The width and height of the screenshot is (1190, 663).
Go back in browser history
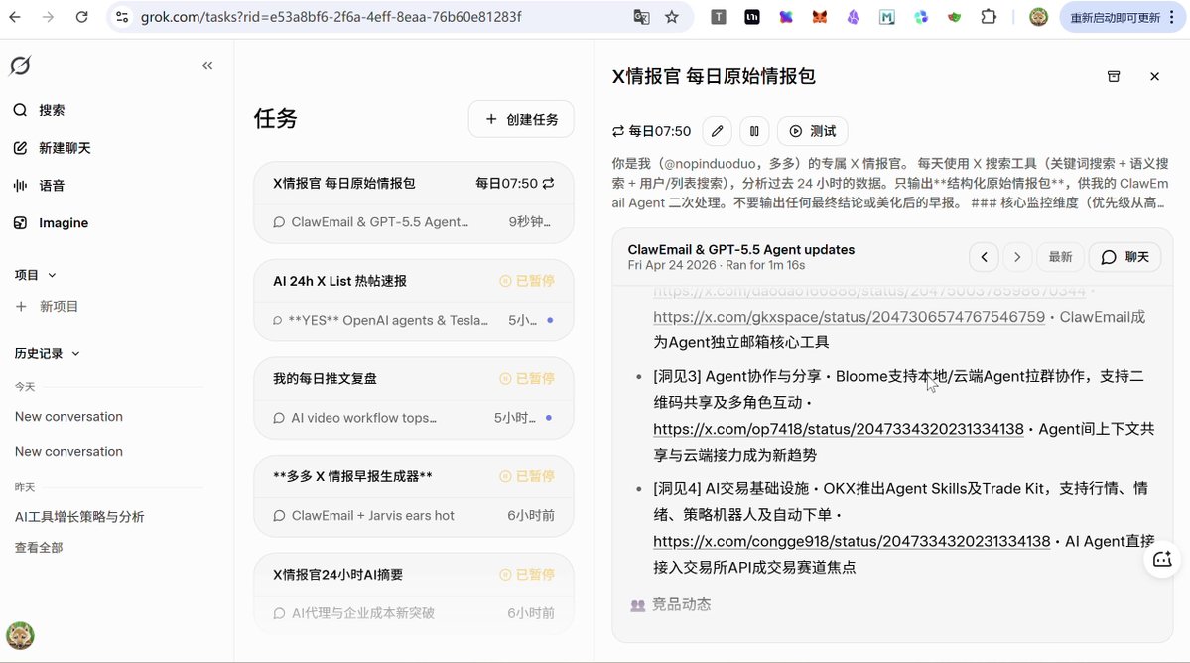click(x=15, y=17)
